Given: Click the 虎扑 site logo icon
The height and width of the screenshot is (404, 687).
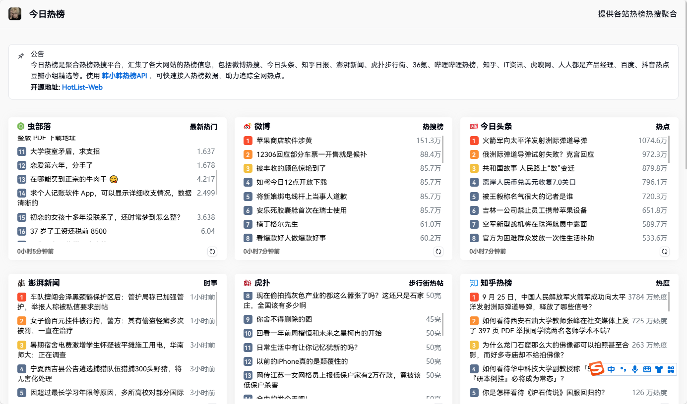Looking at the screenshot, I should coord(247,283).
